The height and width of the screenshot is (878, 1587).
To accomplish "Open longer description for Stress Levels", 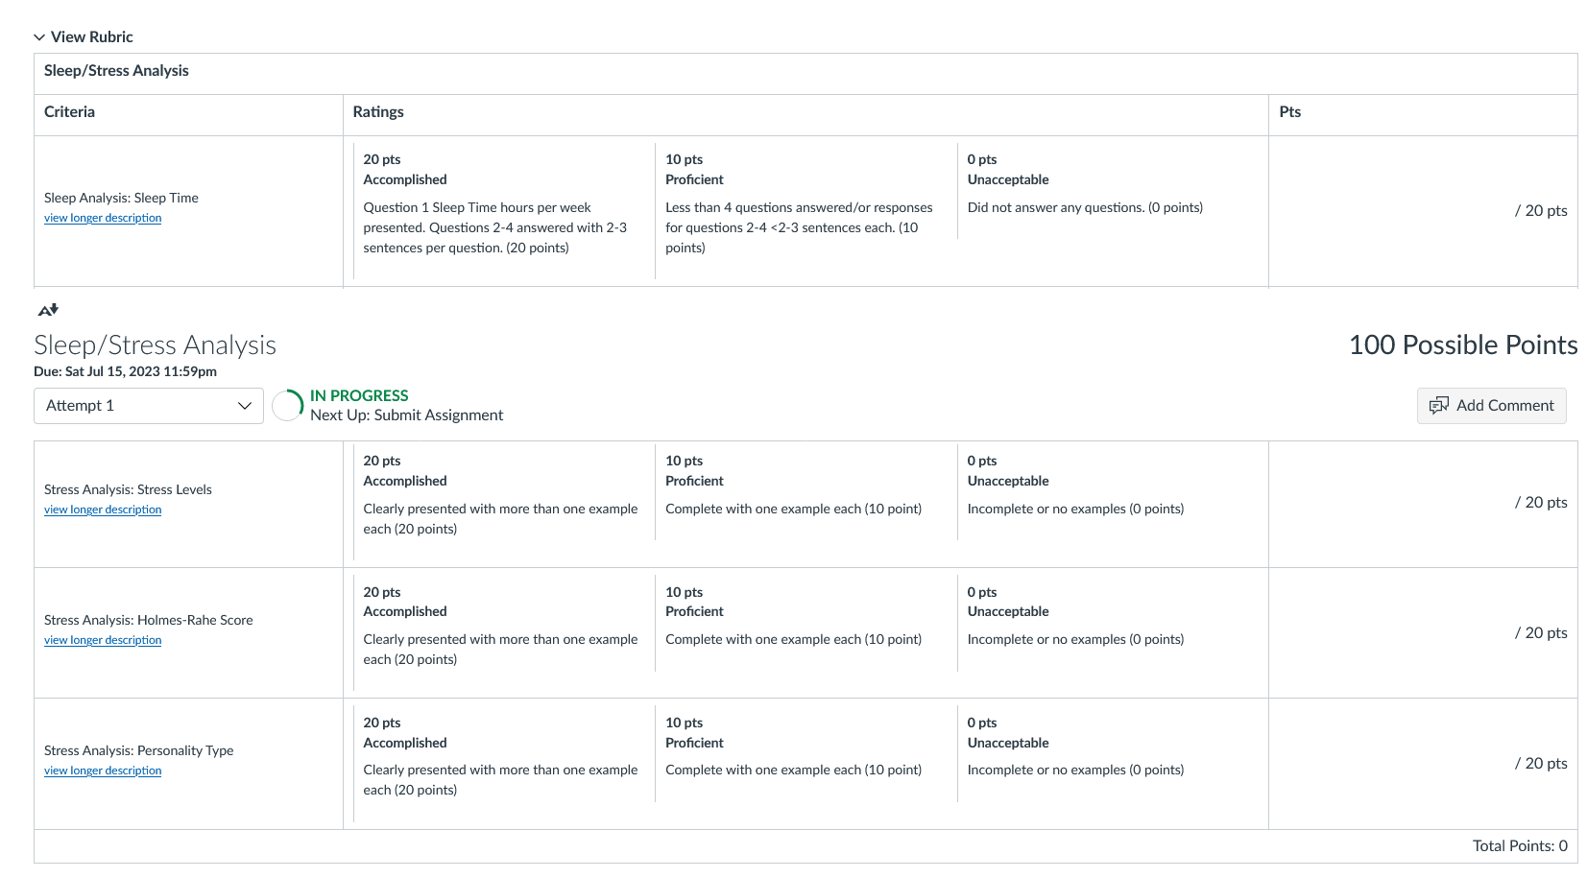I will pos(103,510).
